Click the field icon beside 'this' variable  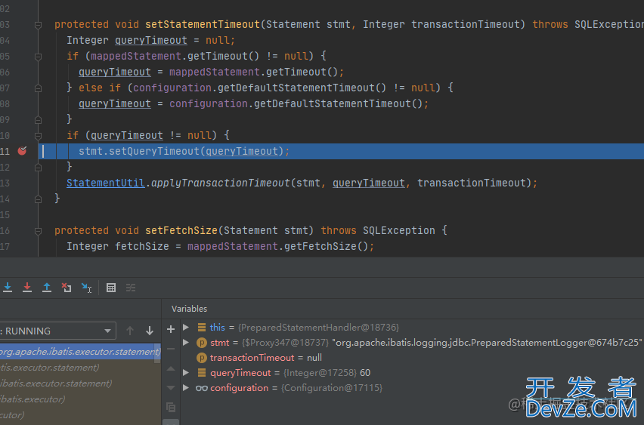[x=202, y=327]
